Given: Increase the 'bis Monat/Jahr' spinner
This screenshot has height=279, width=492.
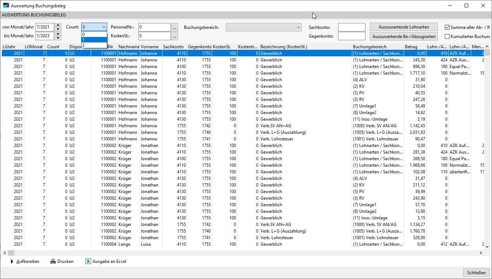Looking at the screenshot, I should click(58, 34).
